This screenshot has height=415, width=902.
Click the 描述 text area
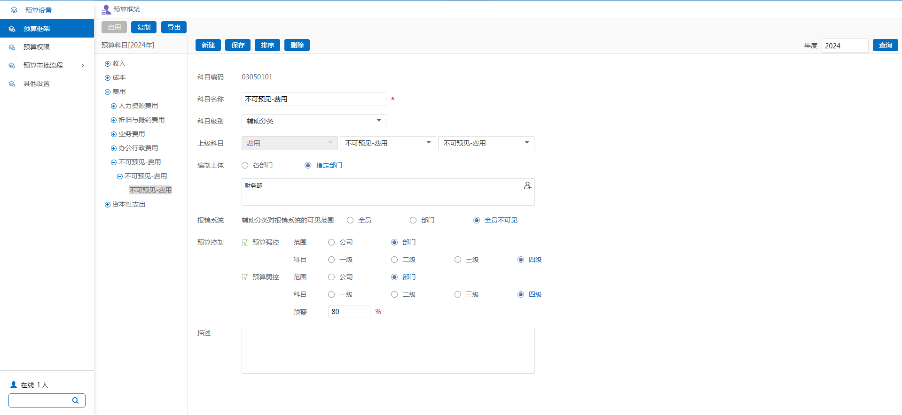click(388, 350)
